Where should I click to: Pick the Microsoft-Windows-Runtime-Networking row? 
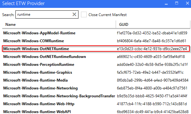(96, 88)
